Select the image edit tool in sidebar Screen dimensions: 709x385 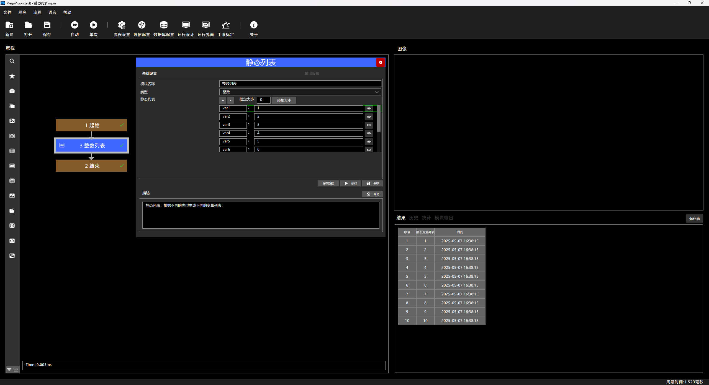pyautogui.click(x=12, y=121)
